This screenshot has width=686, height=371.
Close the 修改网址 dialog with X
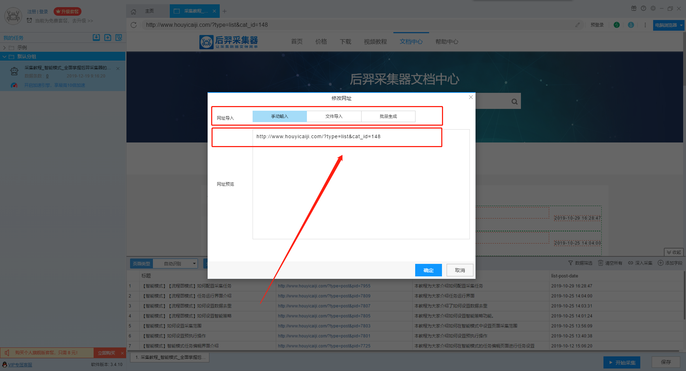[471, 97]
